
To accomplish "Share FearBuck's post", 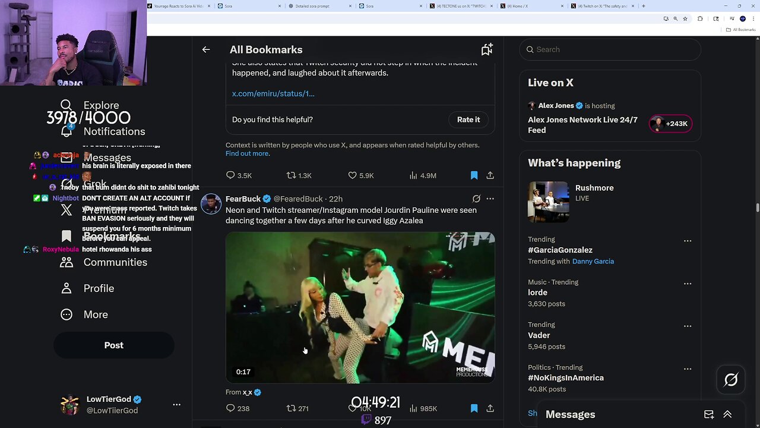I will pos(490,408).
